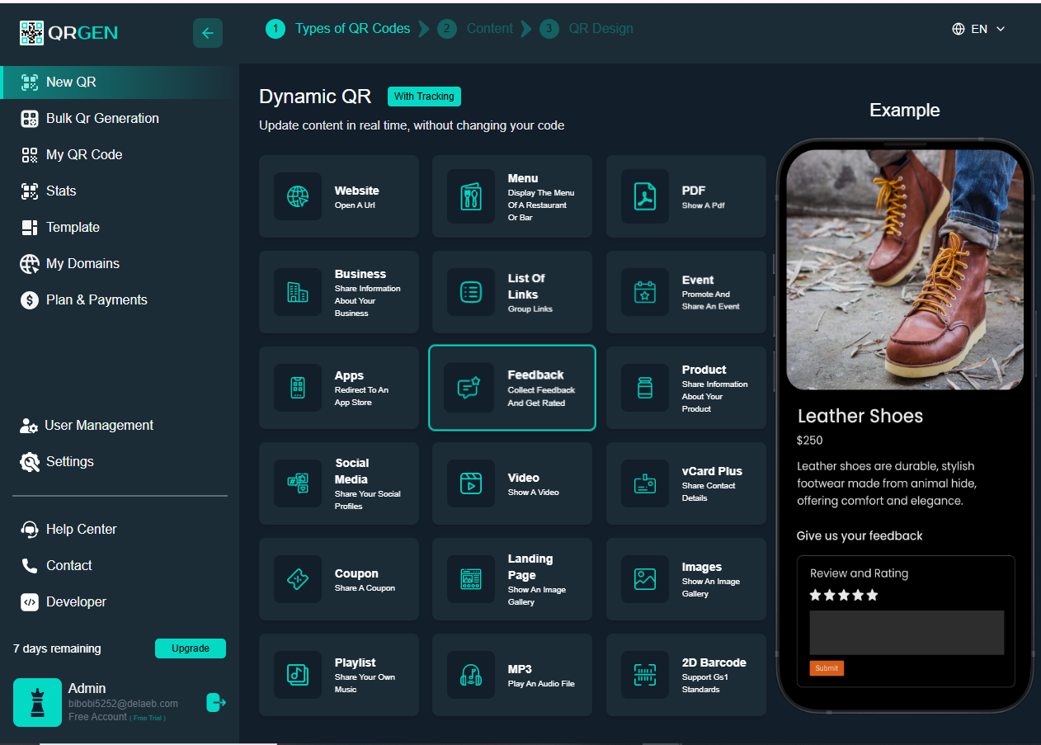This screenshot has height=745, width=1041.
Task: Click the Upgrade button
Action: click(191, 648)
